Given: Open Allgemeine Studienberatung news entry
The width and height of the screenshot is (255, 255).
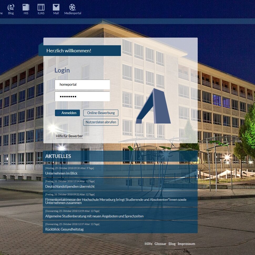Looking at the screenshot, I should 94,216.
